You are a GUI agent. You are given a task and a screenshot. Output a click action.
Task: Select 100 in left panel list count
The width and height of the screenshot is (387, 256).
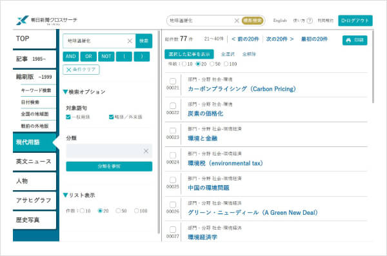pos(137,211)
